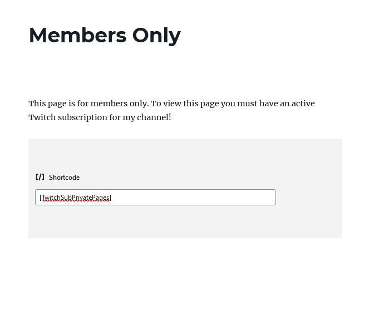
Task: Click gray area above the Shortcode label
Action: point(185,155)
